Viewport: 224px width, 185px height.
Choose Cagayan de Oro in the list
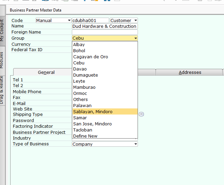point(90,57)
